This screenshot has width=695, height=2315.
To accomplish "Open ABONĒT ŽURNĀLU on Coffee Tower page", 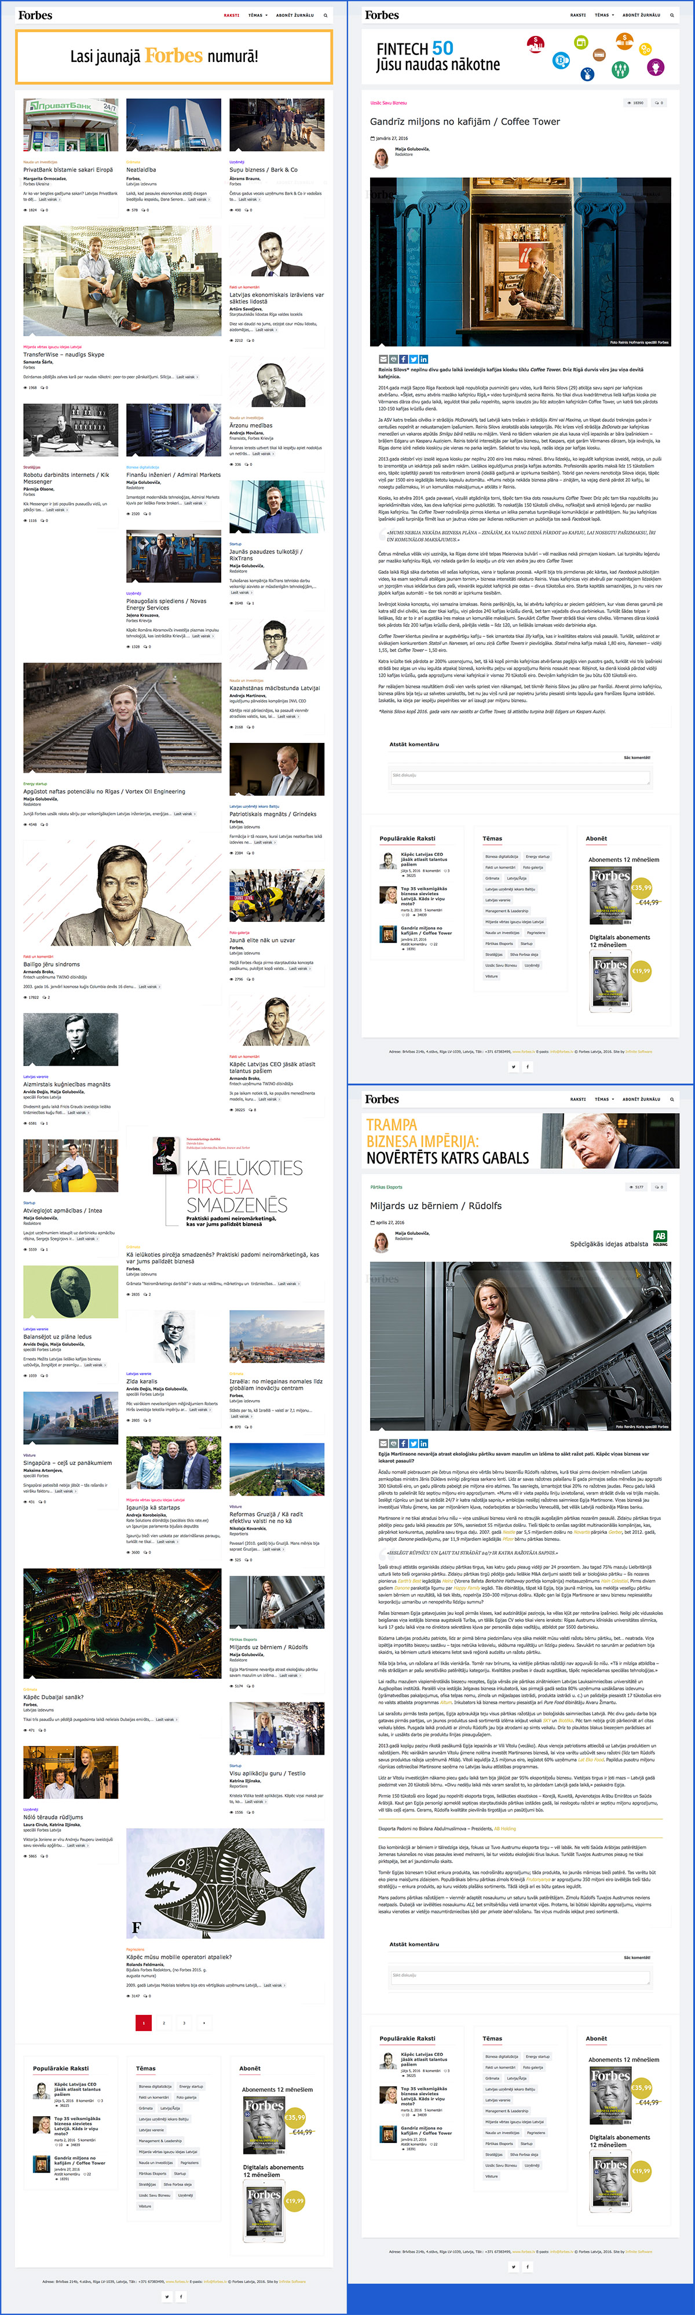I will (642, 15).
